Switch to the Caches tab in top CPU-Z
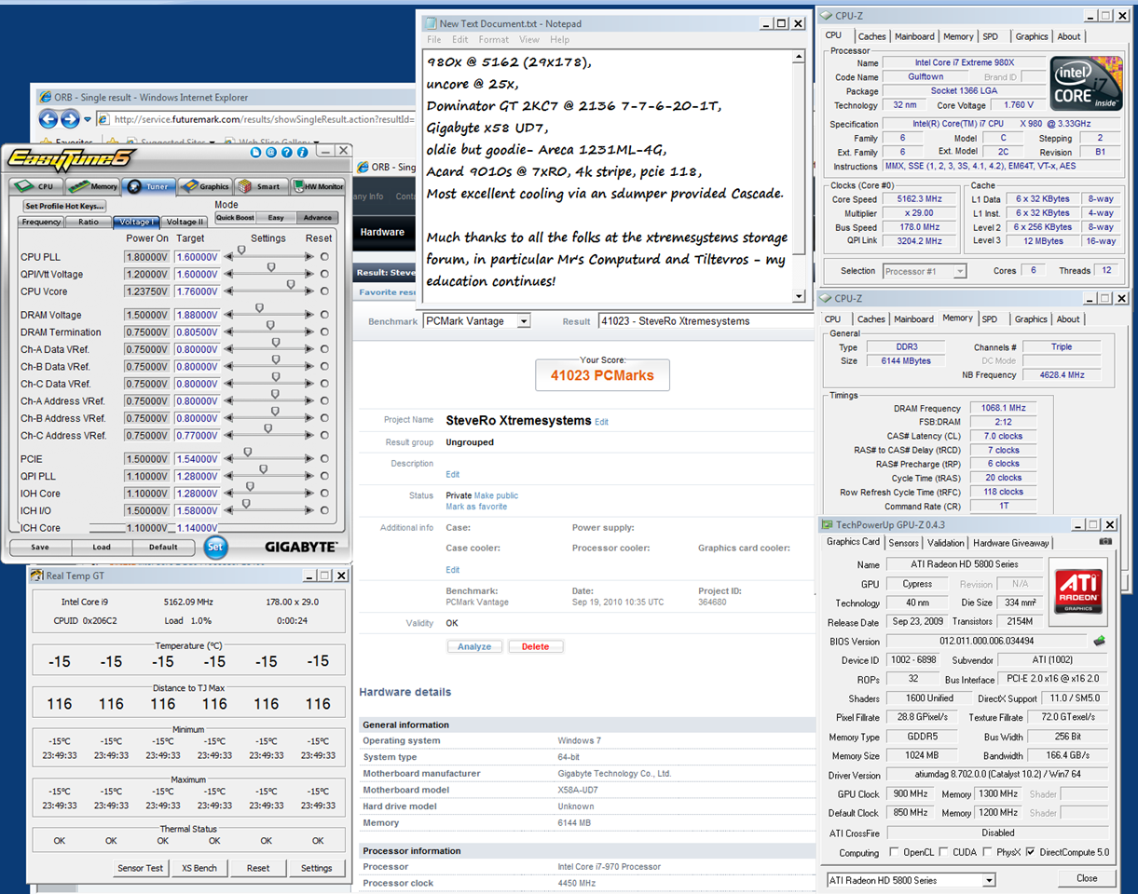The height and width of the screenshot is (894, 1138). 872,36
